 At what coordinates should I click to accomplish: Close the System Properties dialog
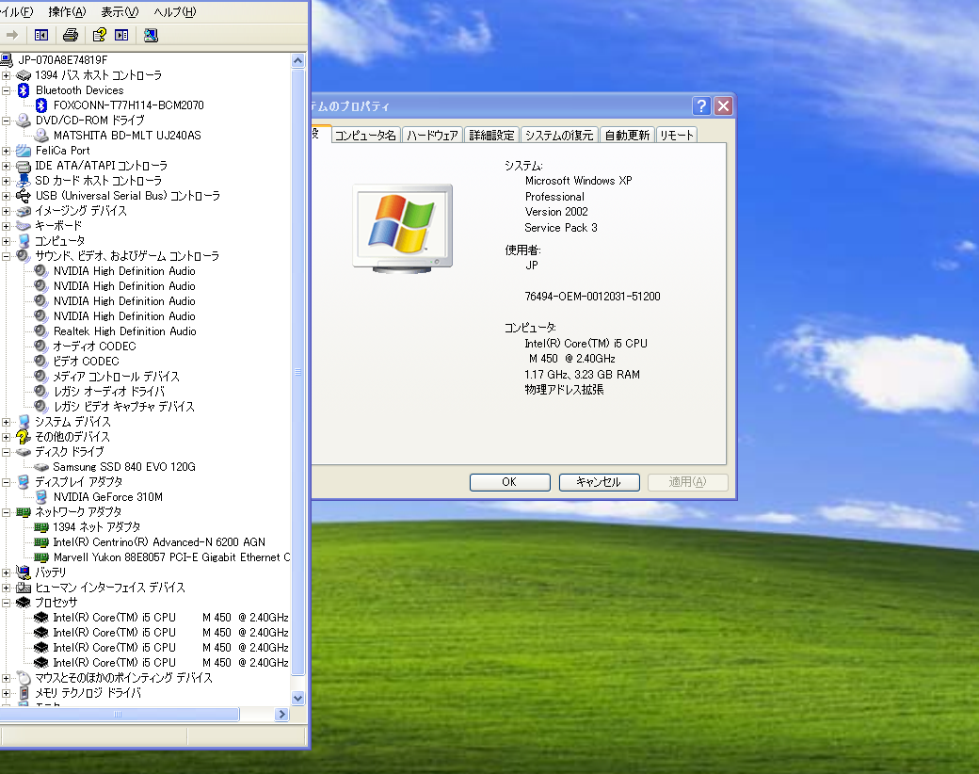(x=723, y=105)
